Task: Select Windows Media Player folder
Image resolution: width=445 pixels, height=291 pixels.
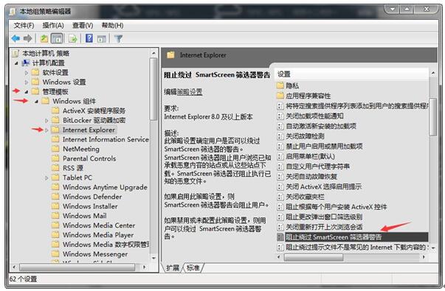Action: [98, 235]
